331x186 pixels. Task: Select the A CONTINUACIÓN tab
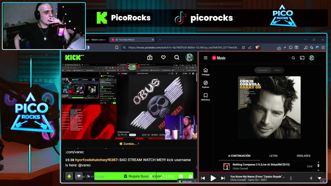pyautogui.click(x=239, y=156)
